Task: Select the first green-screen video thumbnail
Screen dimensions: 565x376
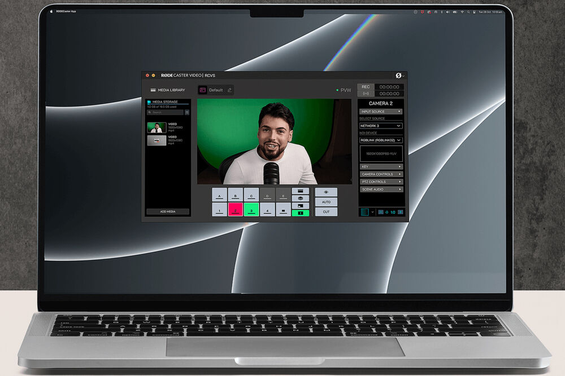Action: coord(157,127)
